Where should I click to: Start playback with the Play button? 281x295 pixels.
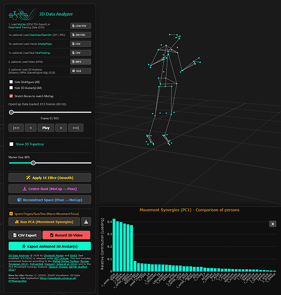[46, 128]
